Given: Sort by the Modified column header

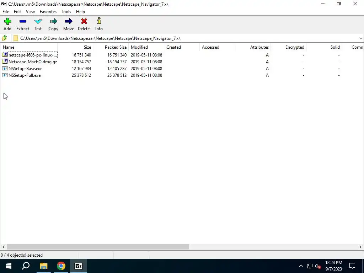Looking at the screenshot, I should [146, 47].
